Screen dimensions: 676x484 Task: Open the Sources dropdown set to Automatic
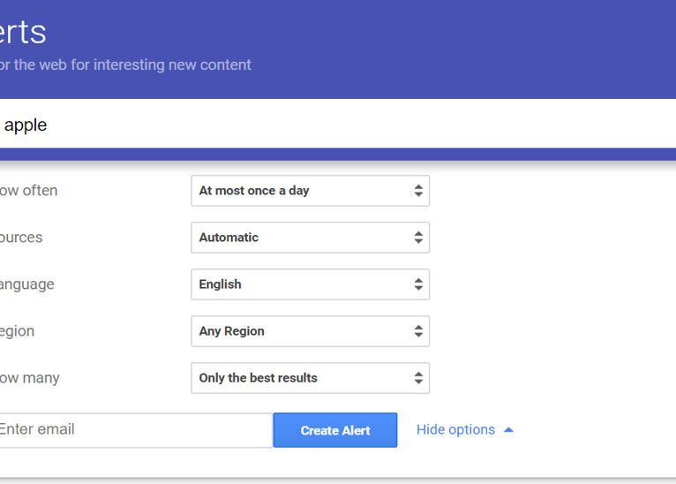tap(300, 238)
